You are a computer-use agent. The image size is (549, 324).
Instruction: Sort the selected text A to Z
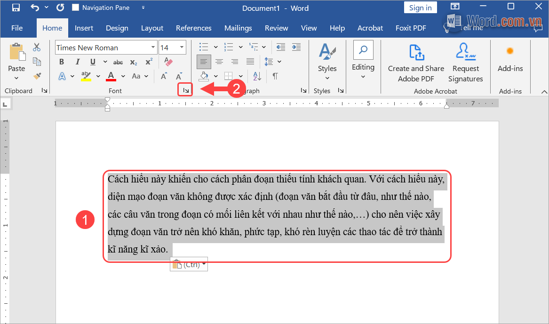click(x=257, y=76)
